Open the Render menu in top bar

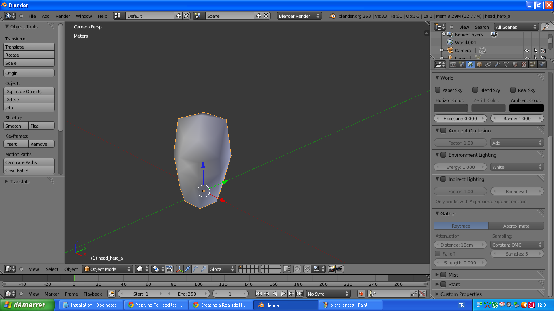point(62,16)
